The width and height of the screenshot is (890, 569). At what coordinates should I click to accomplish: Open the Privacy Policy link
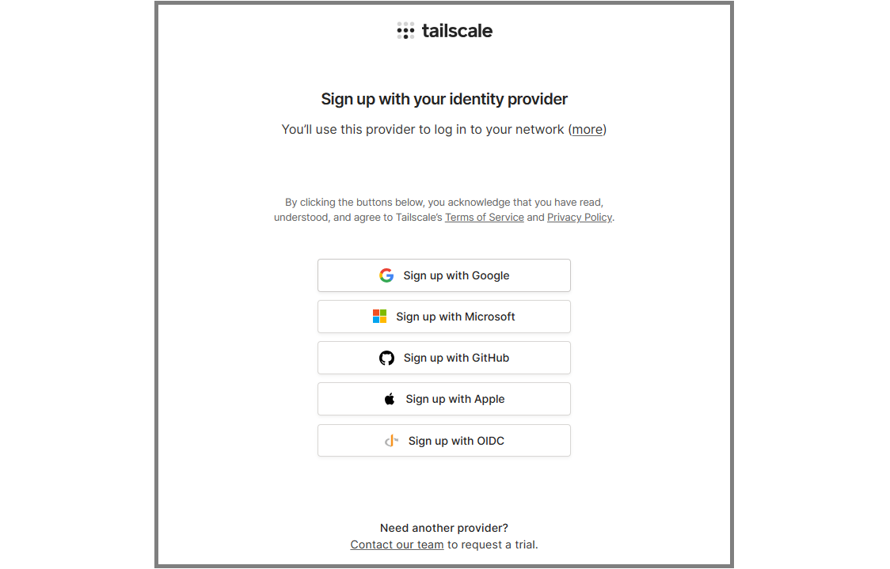click(x=580, y=218)
